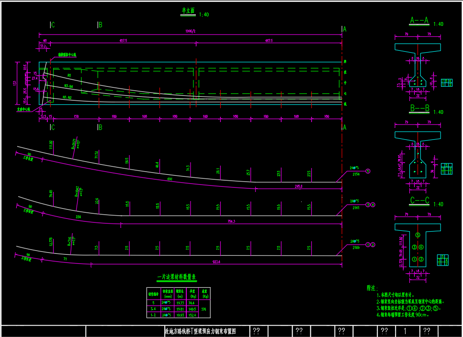Screen dimensions: 463x337
Task: Select the circled 5 tendon marker in C--C section
Action: click(x=418, y=235)
